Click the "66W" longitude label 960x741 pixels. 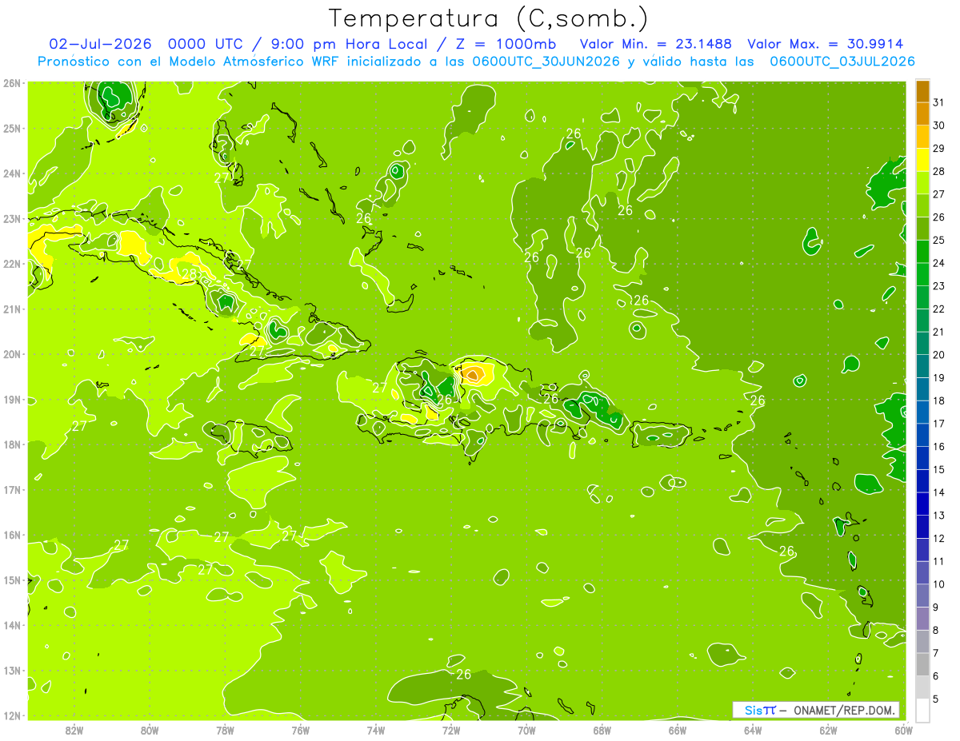[x=678, y=730]
